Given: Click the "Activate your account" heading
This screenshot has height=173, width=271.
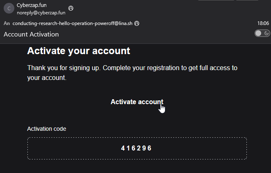Looking at the screenshot, I should (78, 51).
